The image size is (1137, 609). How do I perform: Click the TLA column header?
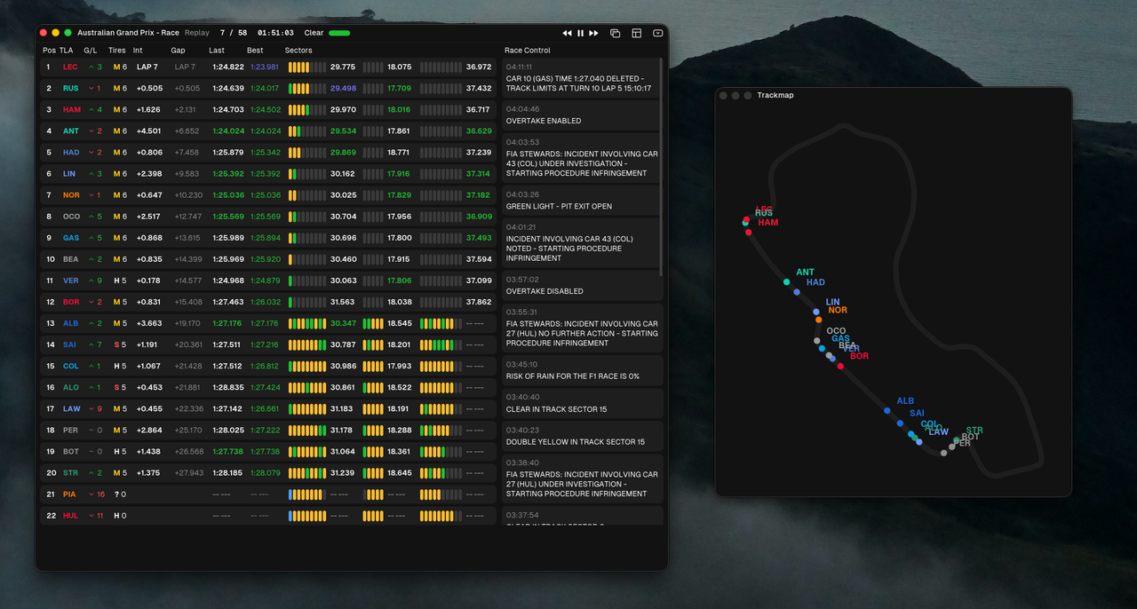click(67, 51)
